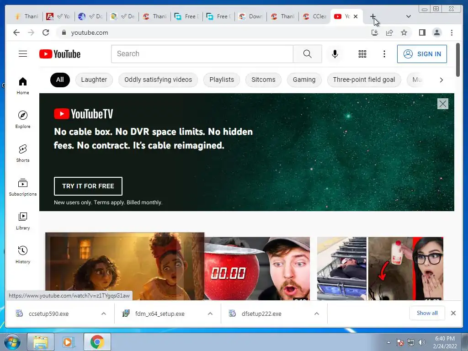Reload the YouTube page
The image size is (468, 351).
pyautogui.click(x=46, y=32)
